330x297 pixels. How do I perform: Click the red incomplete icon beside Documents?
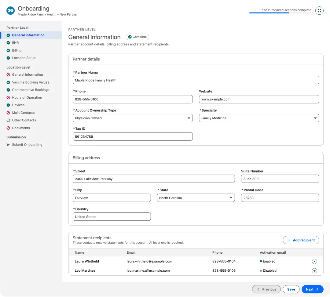(8, 128)
